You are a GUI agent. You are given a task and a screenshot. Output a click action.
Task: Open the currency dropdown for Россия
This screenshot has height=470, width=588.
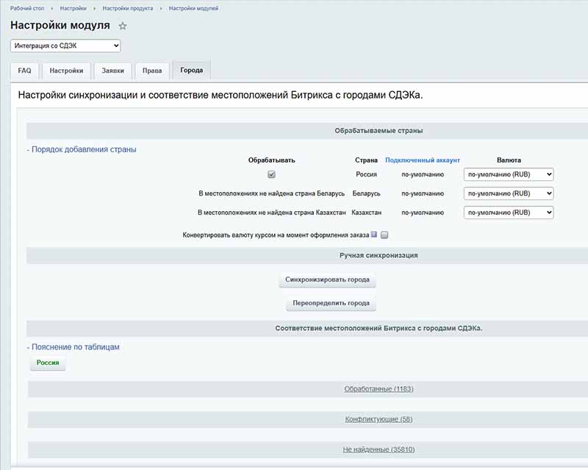pos(509,174)
